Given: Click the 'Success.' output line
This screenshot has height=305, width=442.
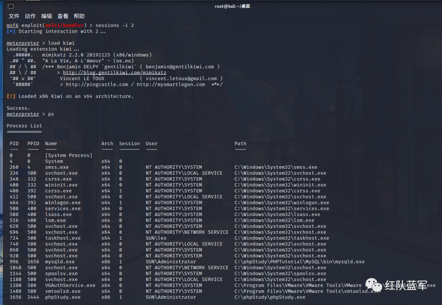Looking at the screenshot, I should 18,108.
